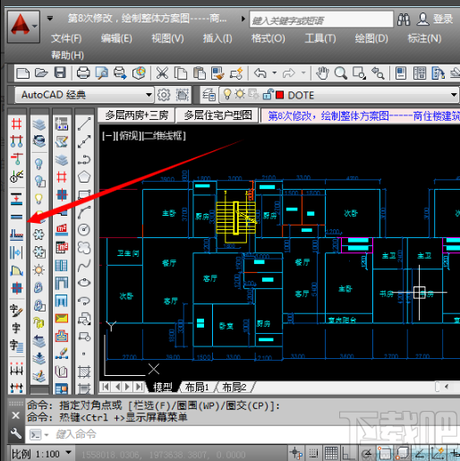Click the Paste clipboard icon
460x461 pixels.
(x=199, y=73)
